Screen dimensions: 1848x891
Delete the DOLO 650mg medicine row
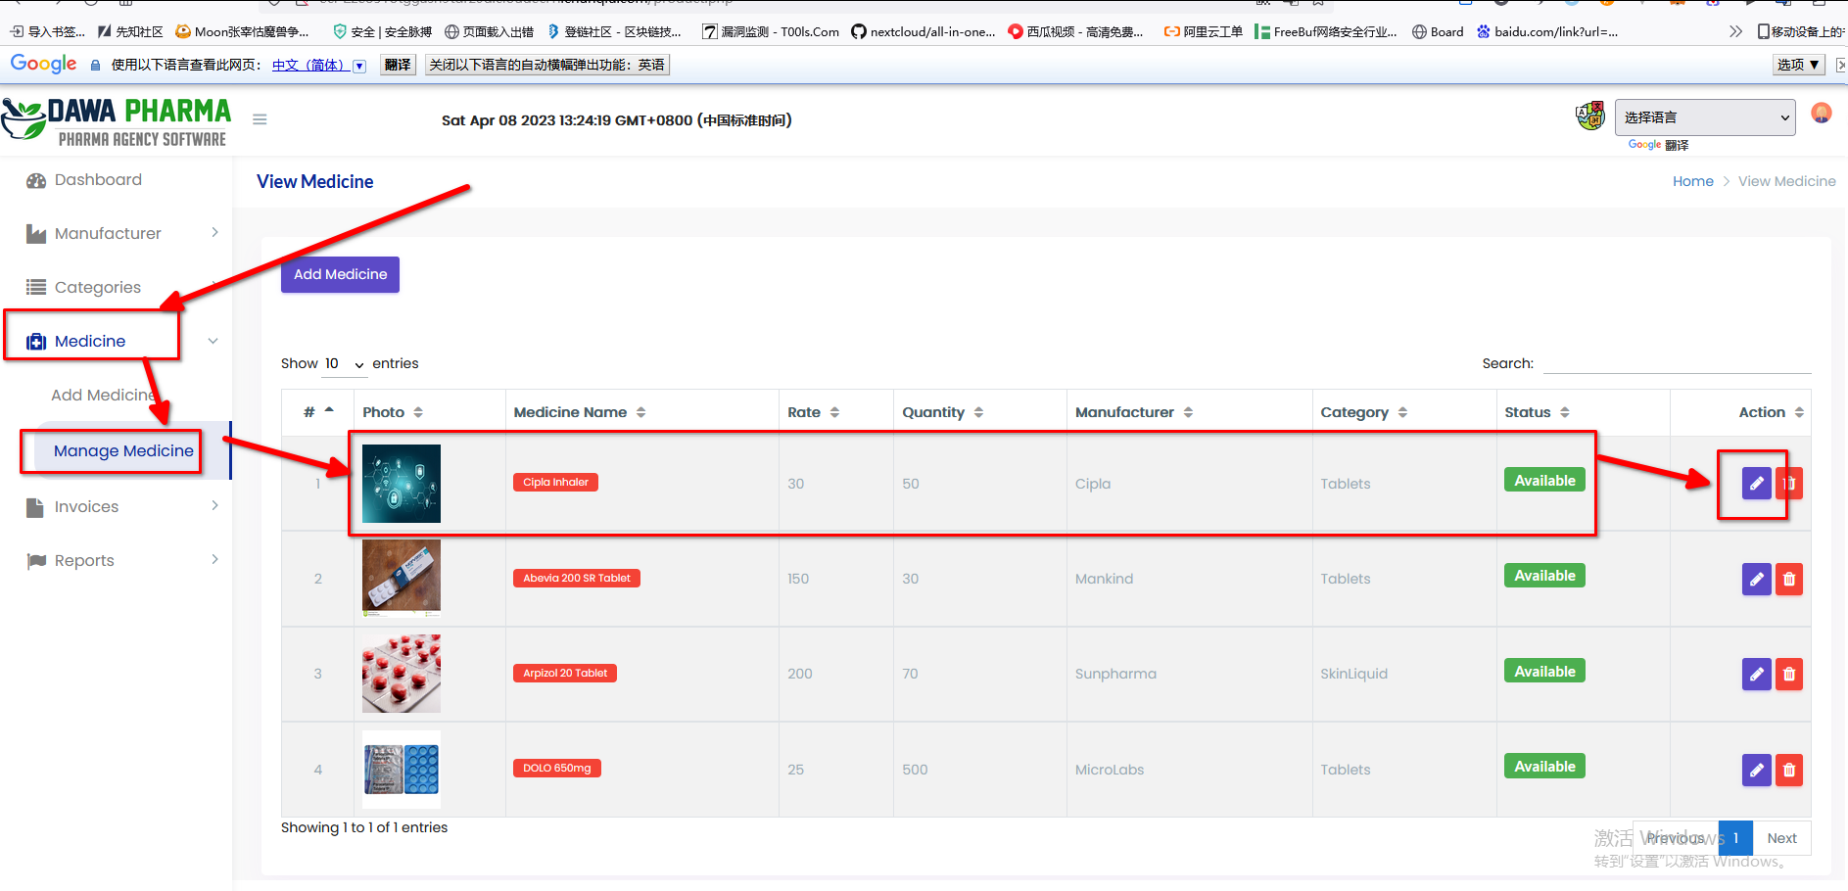click(x=1788, y=770)
